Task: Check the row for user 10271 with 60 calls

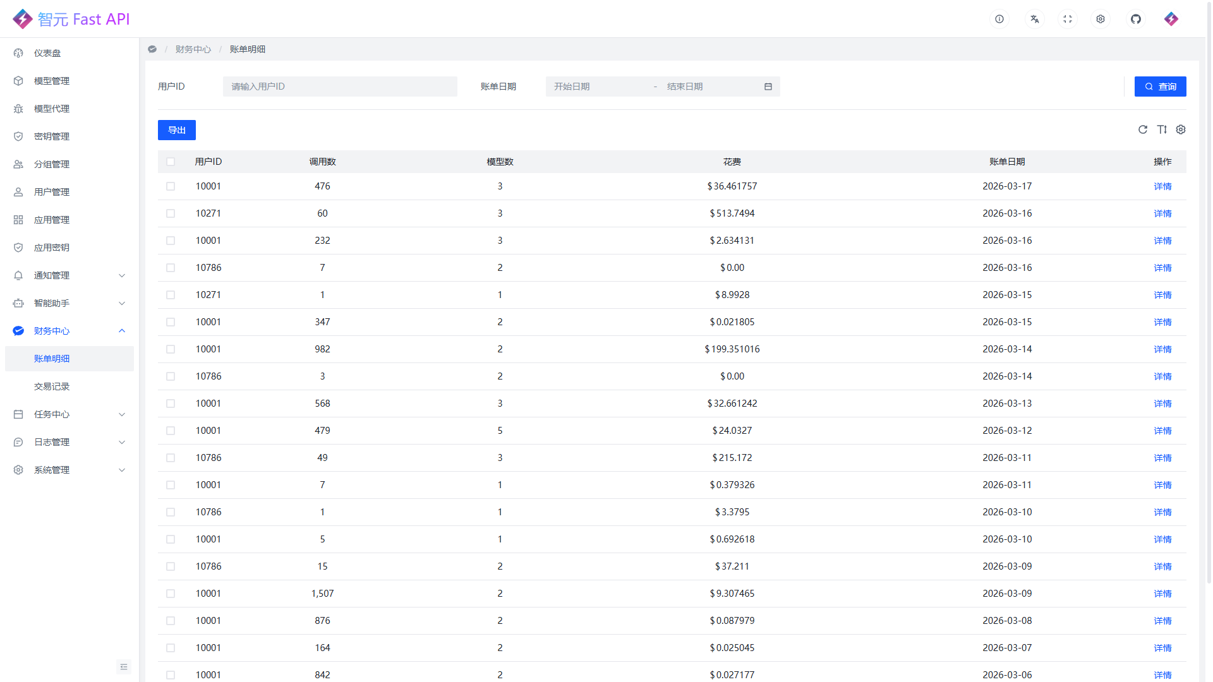Action: click(x=171, y=213)
